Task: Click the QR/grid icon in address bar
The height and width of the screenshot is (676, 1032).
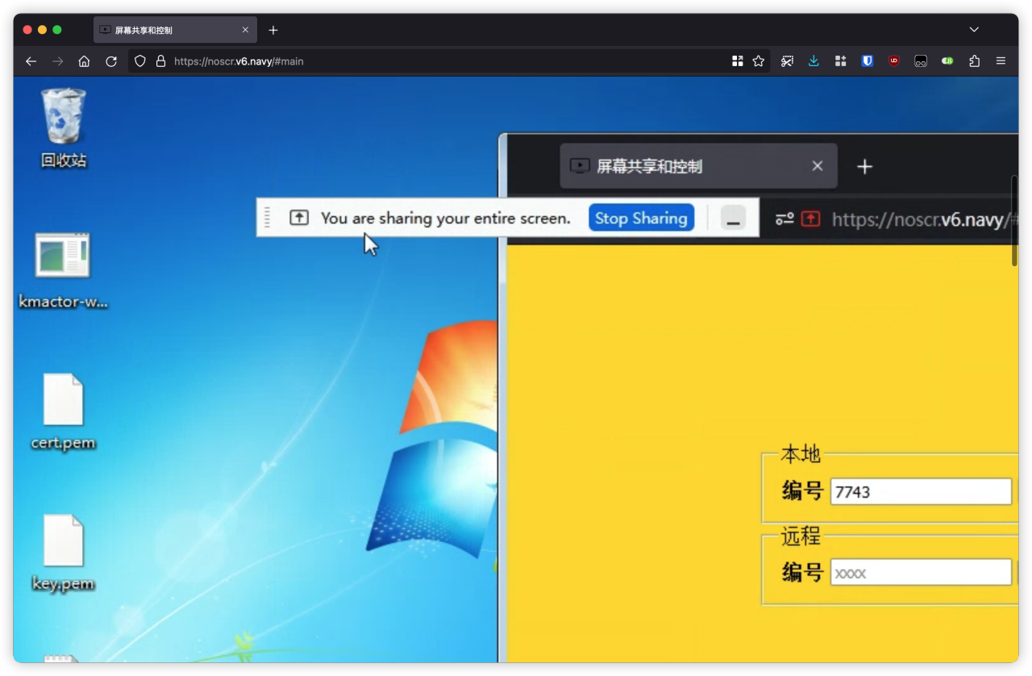Action: point(737,61)
